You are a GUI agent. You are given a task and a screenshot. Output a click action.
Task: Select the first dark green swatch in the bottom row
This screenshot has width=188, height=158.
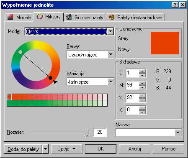(x=9, y=103)
